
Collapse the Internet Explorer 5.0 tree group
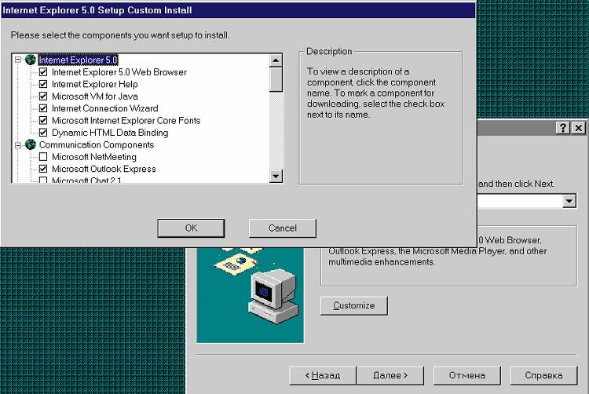pos(17,60)
